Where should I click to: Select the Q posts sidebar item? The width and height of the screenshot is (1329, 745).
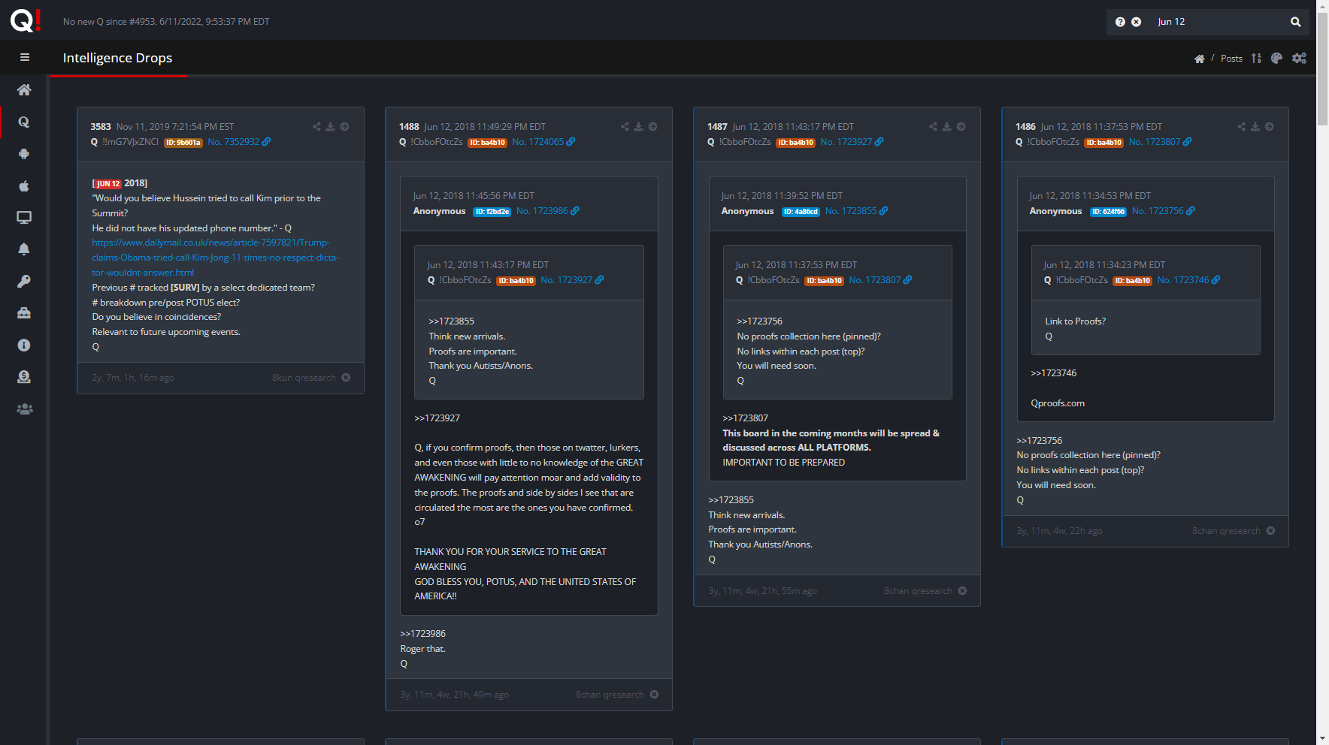pos(24,122)
